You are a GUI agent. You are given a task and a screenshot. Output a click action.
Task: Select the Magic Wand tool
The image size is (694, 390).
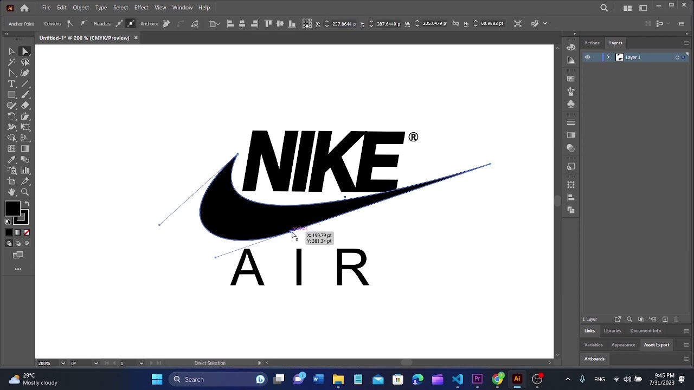(11, 62)
